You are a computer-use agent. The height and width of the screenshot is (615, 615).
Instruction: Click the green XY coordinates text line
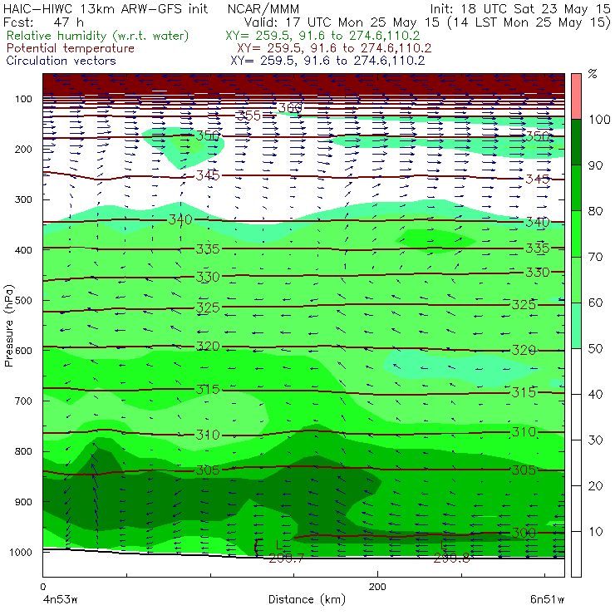322,36
